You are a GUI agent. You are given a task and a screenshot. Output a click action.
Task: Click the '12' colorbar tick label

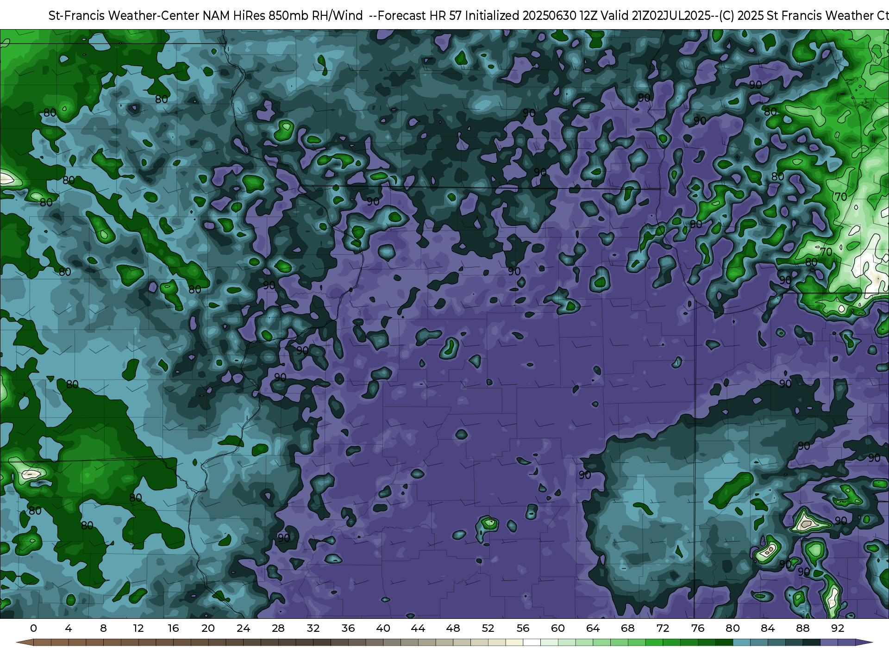tap(138, 628)
